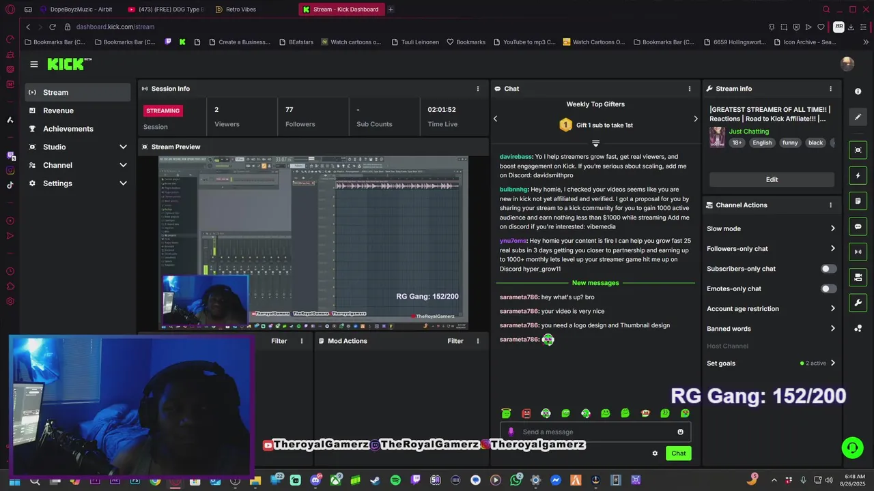Click the document notes icon in right toolbar
874x491 pixels.
858,201
